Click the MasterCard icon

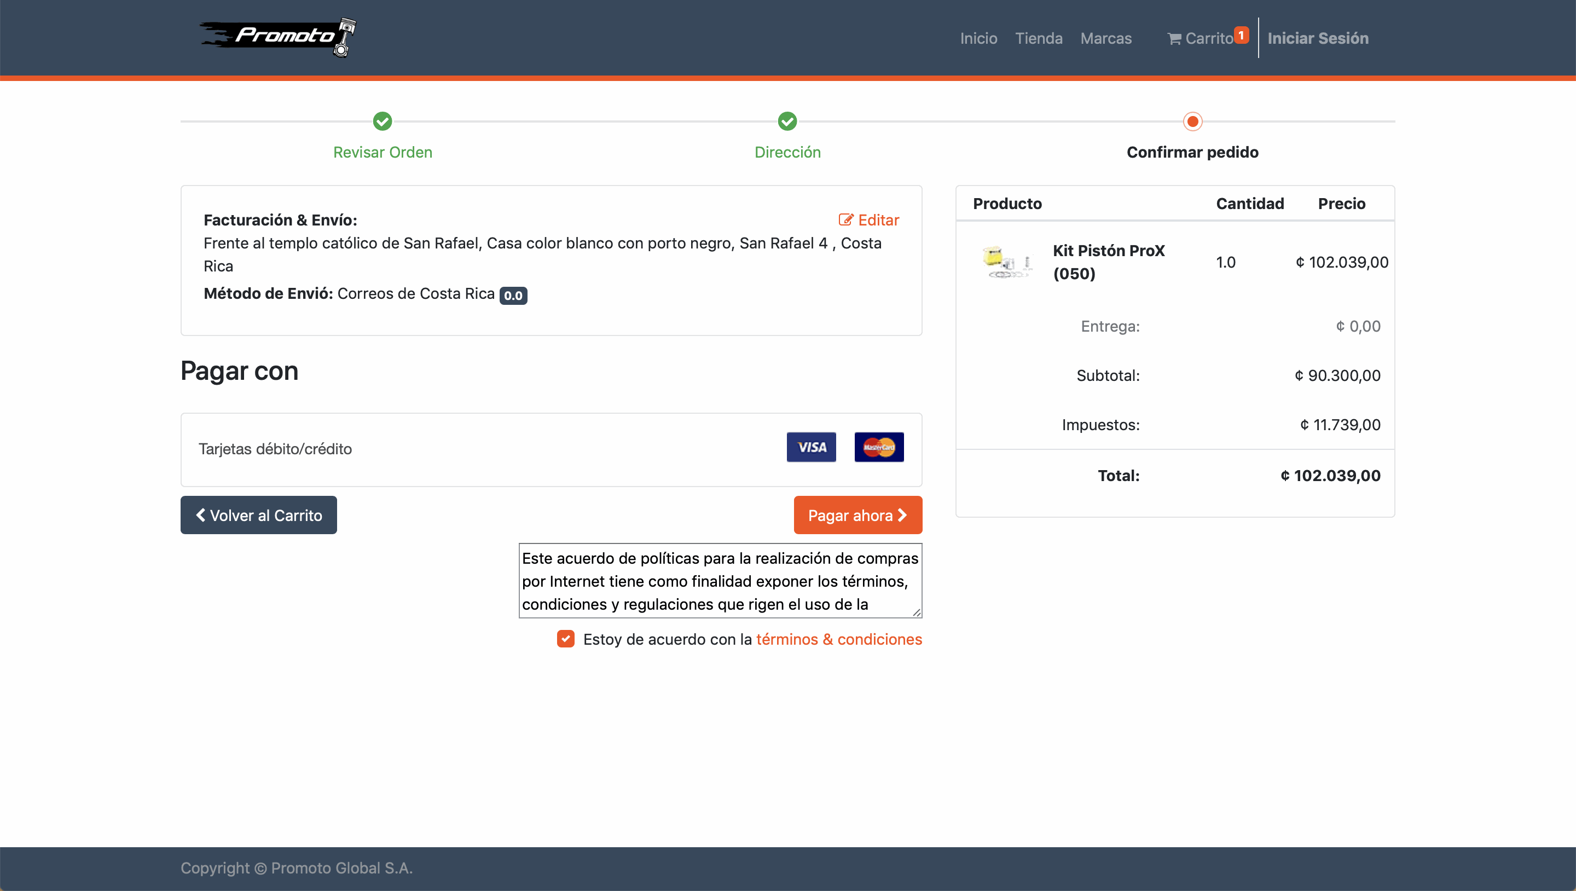[x=878, y=447]
